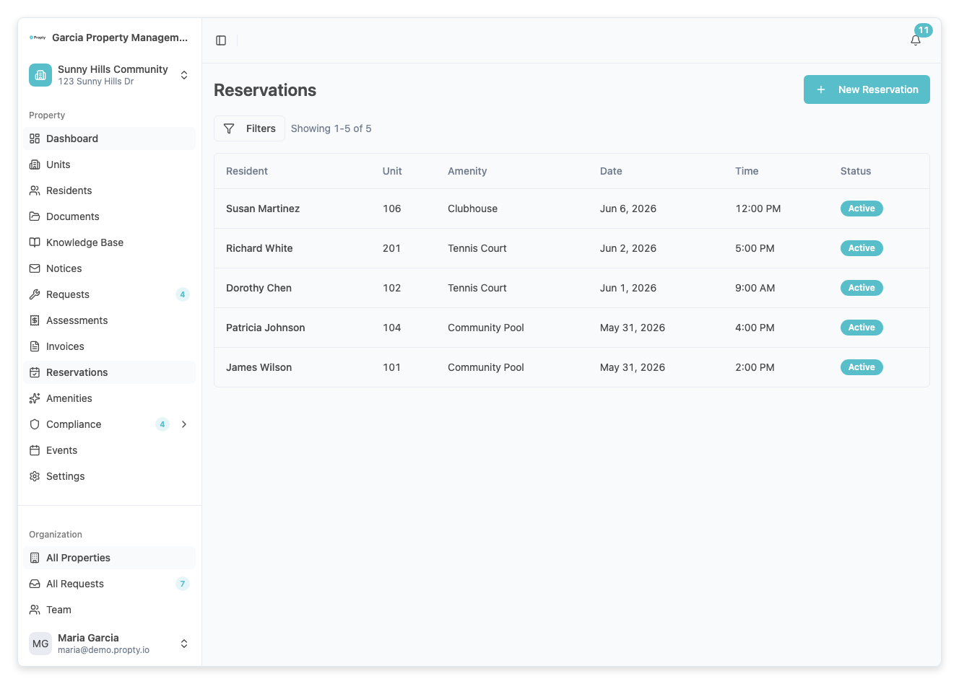959x684 pixels.
Task: Click the Date column header
Action: [x=611, y=171]
